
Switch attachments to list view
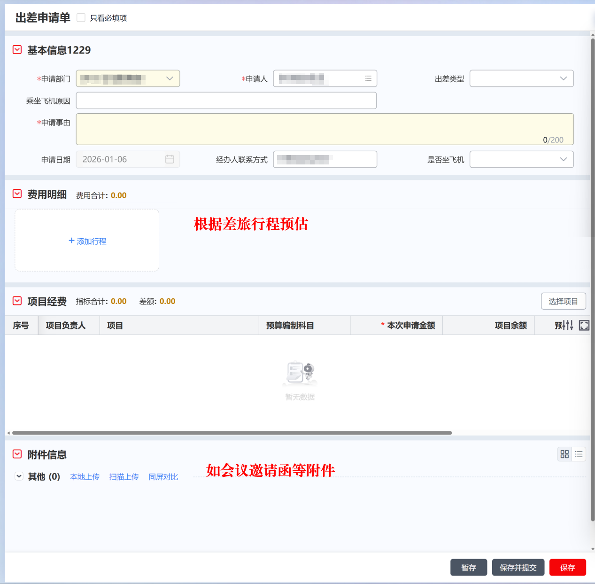[579, 454]
